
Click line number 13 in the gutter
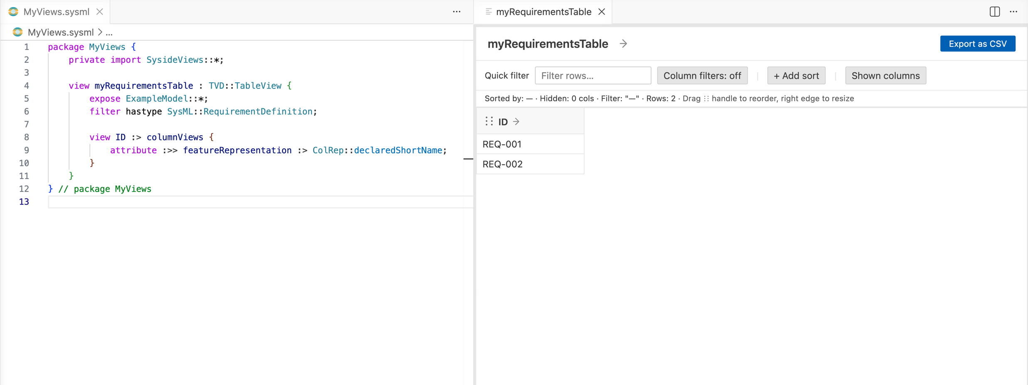(24, 202)
